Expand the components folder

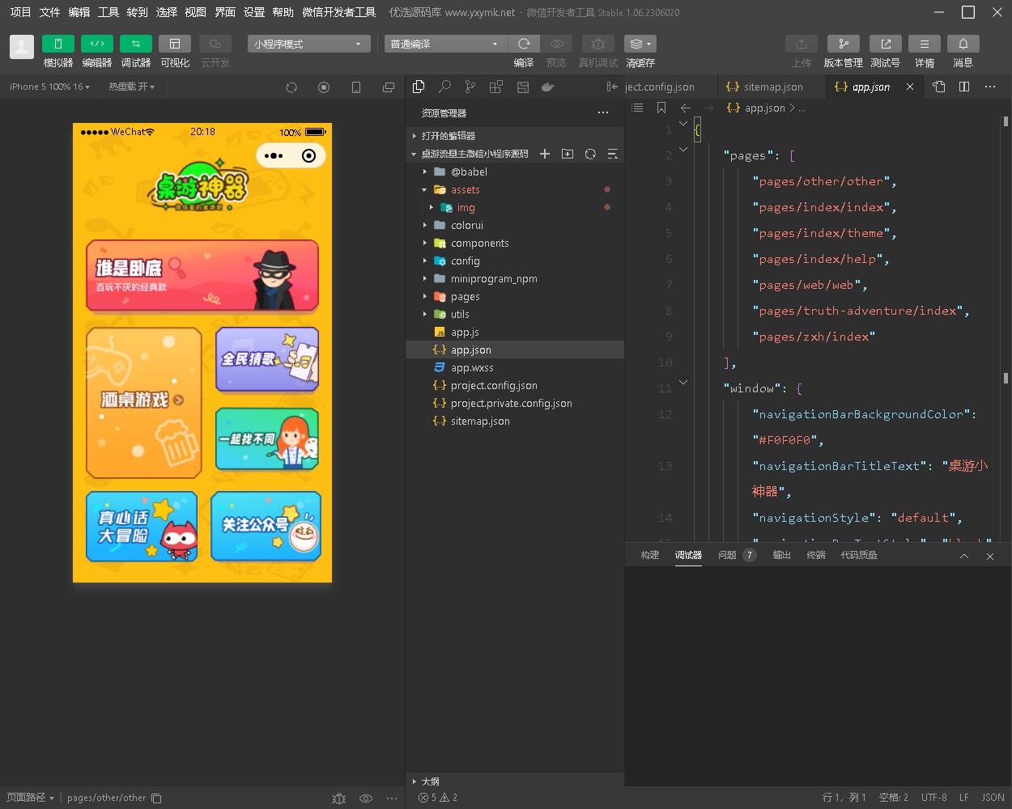(515, 243)
